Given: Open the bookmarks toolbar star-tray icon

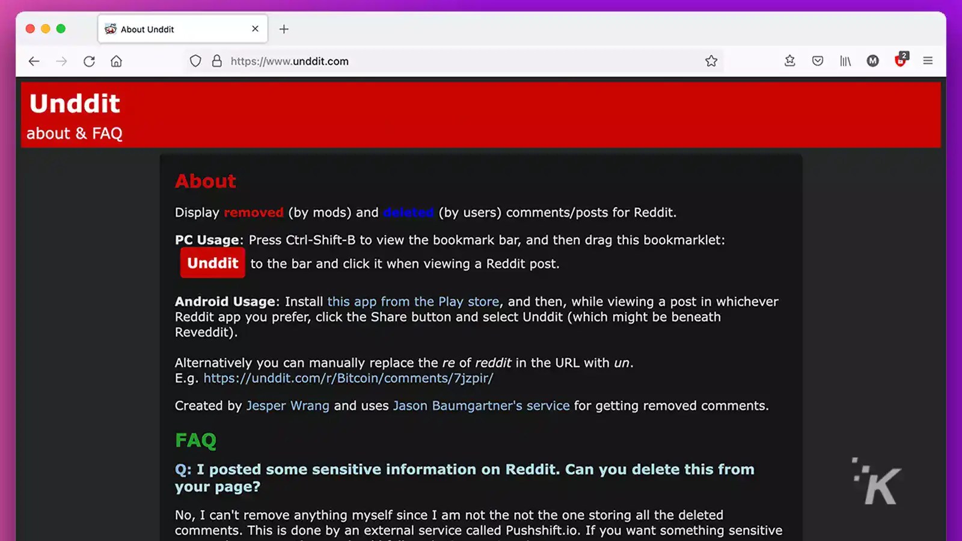Looking at the screenshot, I should point(789,61).
